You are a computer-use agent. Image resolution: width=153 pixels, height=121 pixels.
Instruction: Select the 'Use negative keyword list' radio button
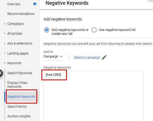tap(94, 30)
